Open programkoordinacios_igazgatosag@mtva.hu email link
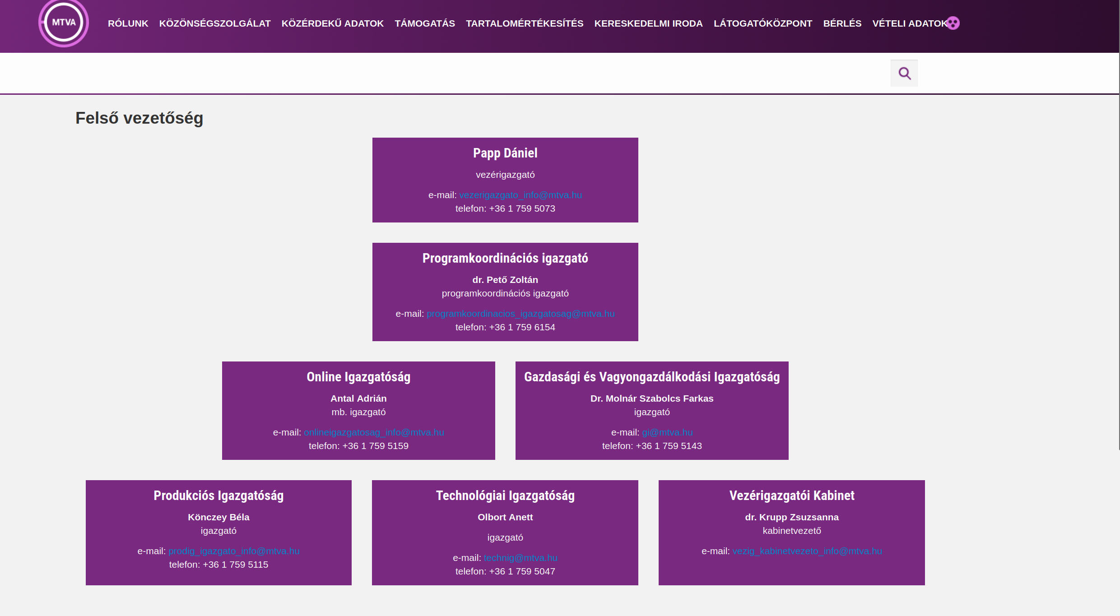1120x616 pixels. point(520,314)
